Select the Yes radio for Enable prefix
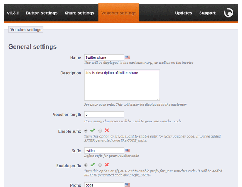Screen dimensions: 242x187 click(86, 165)
